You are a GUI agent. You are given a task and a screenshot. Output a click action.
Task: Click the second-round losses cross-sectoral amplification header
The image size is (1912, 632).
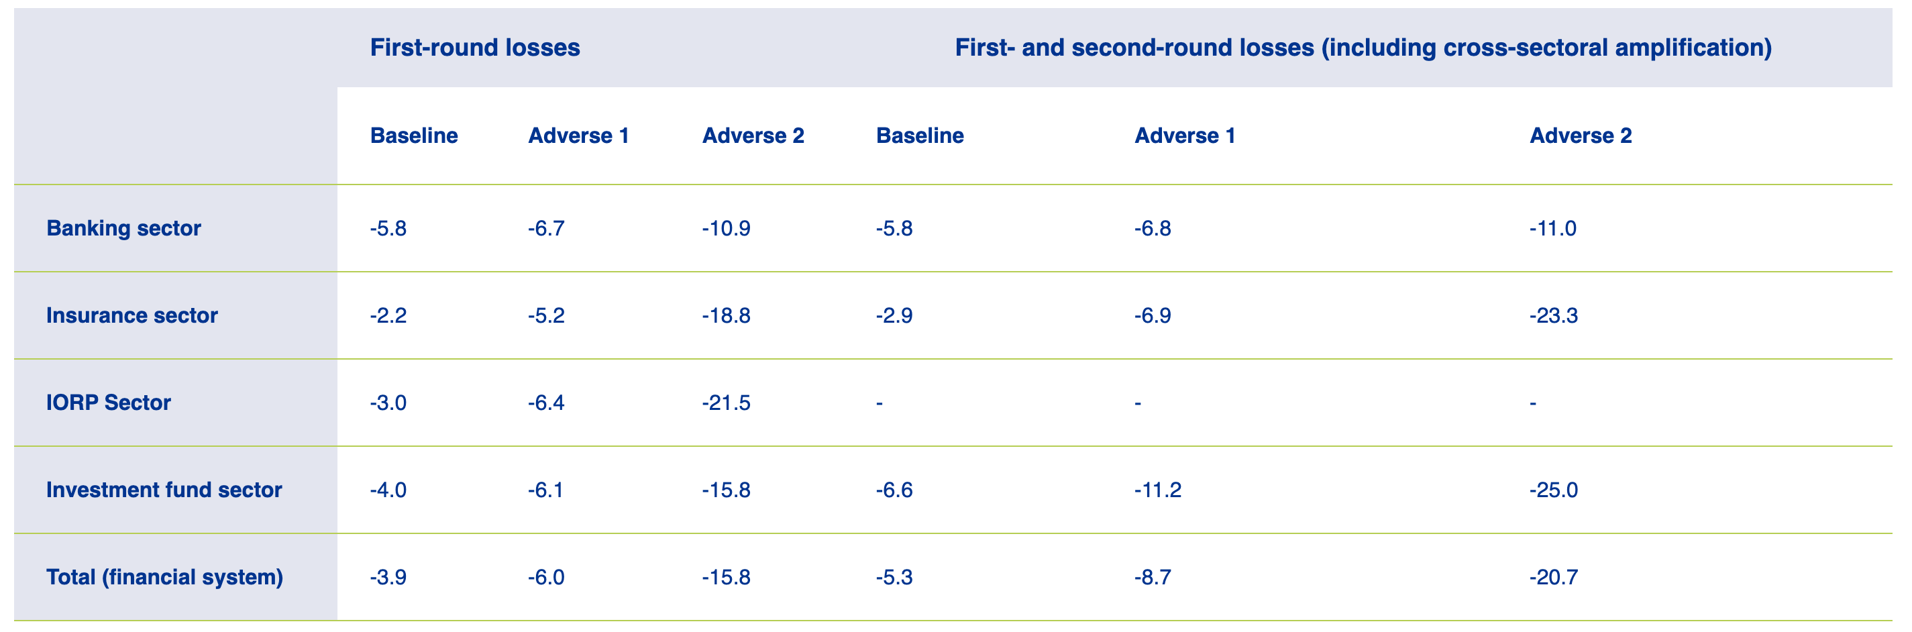[1363, 48]
